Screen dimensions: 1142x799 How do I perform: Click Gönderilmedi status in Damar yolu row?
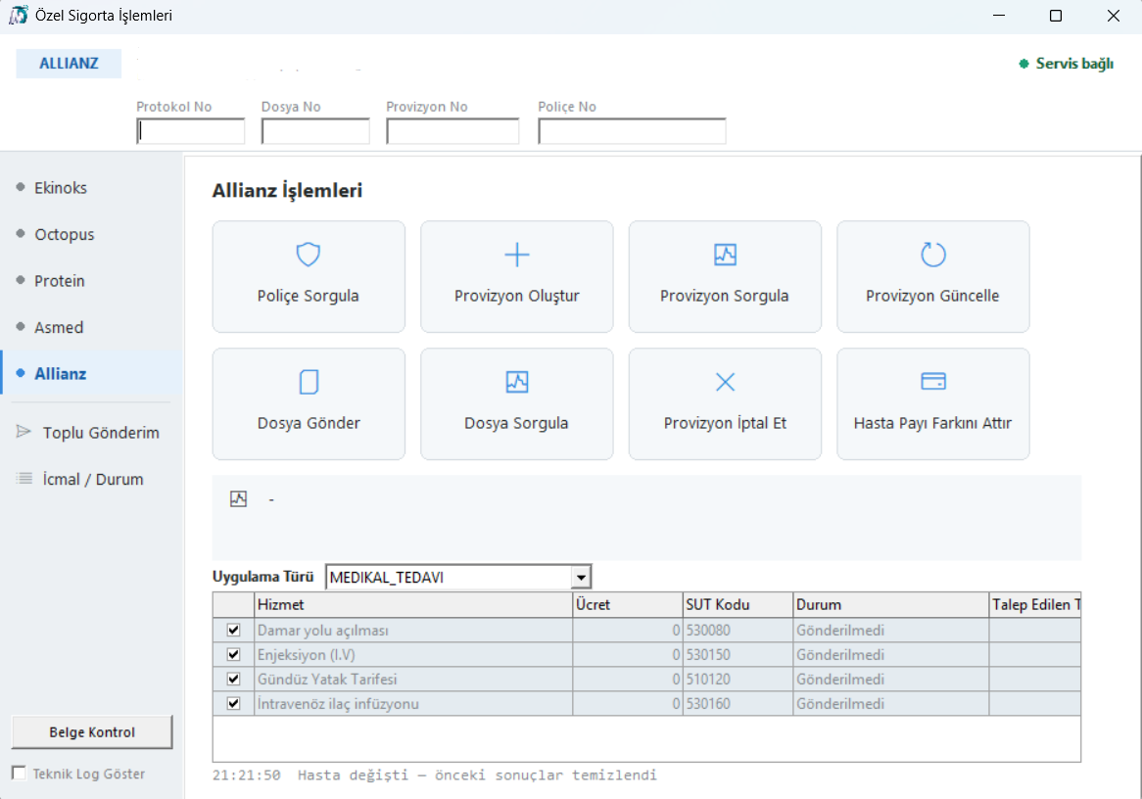[890, 630]
